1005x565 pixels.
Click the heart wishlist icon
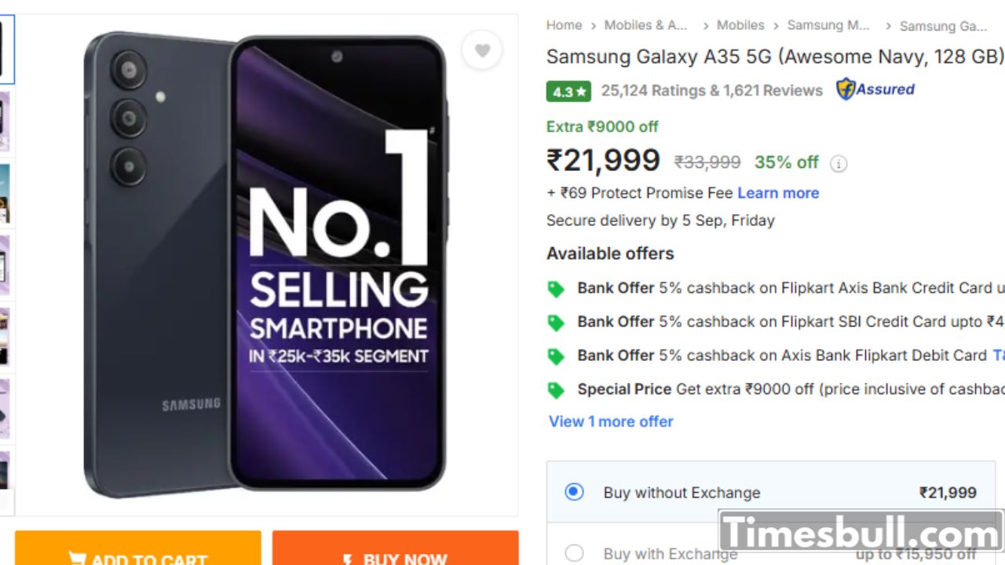click(x=482, y=51)
